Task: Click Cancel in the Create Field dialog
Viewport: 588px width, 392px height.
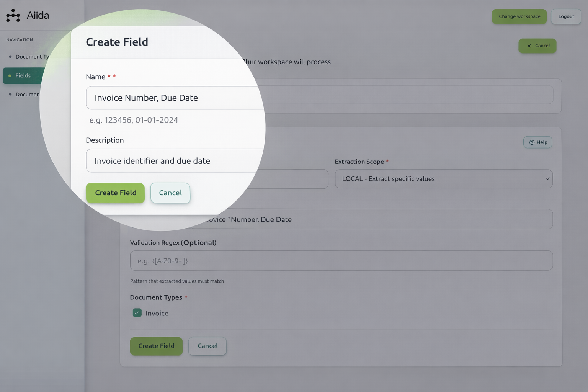Action: pos(170,193)
